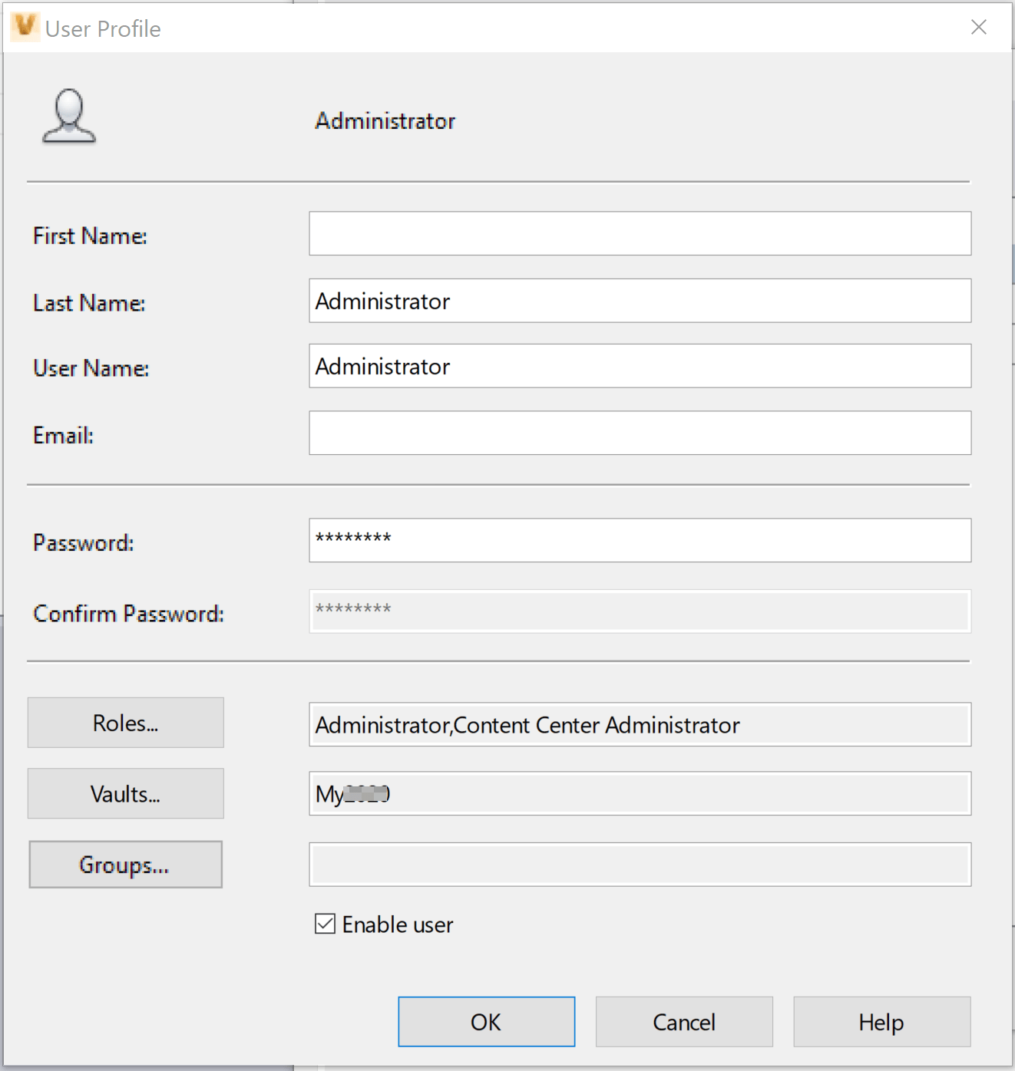Open the Roles selection dialog
This screenshot has width=1015, height=1071.
125,722
